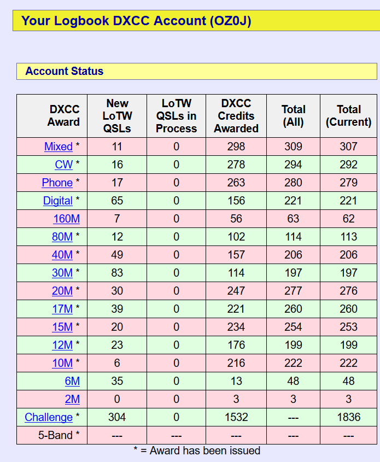Select Digital credits awarded value 156

click(x=236, y=201)
